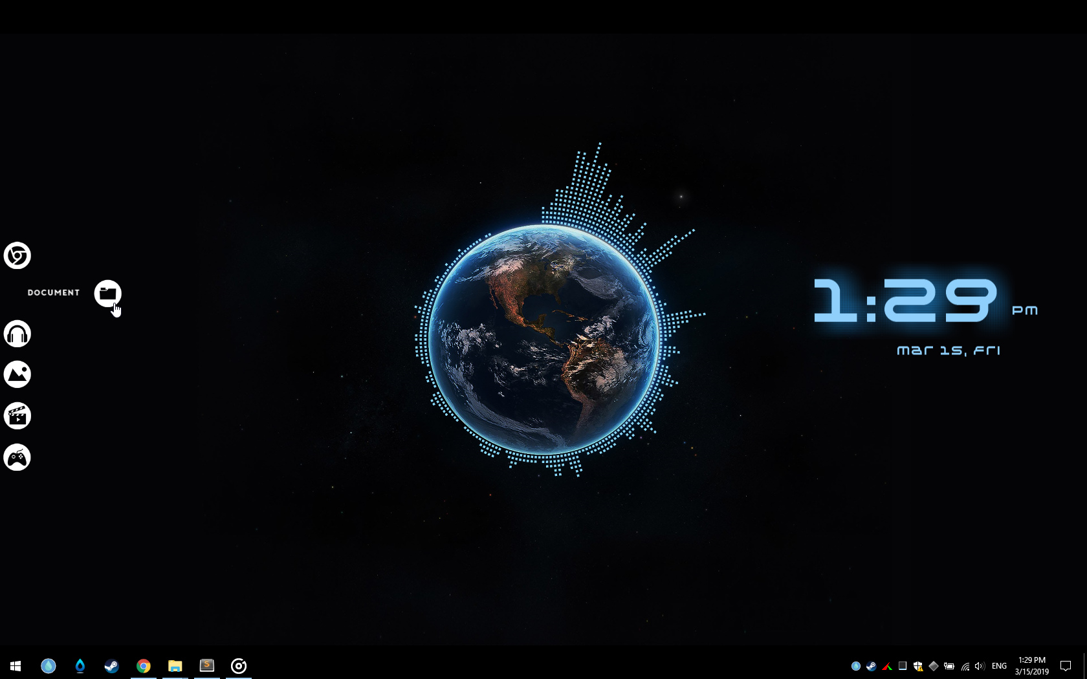Open the Music headphones sidebar shortcut
The width and height of the screenshot is (1087, 679).
pyautogui.click(x=17, y=333)
